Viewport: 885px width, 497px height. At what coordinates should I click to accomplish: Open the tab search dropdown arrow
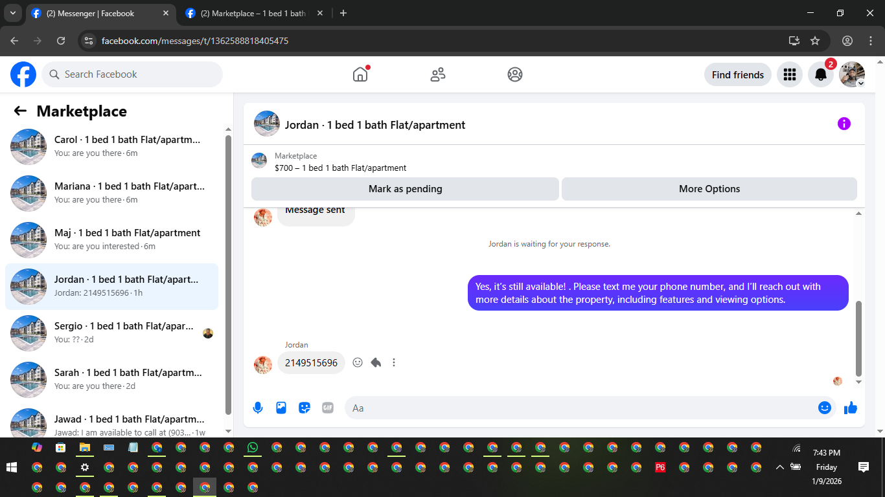coord(12,13)
